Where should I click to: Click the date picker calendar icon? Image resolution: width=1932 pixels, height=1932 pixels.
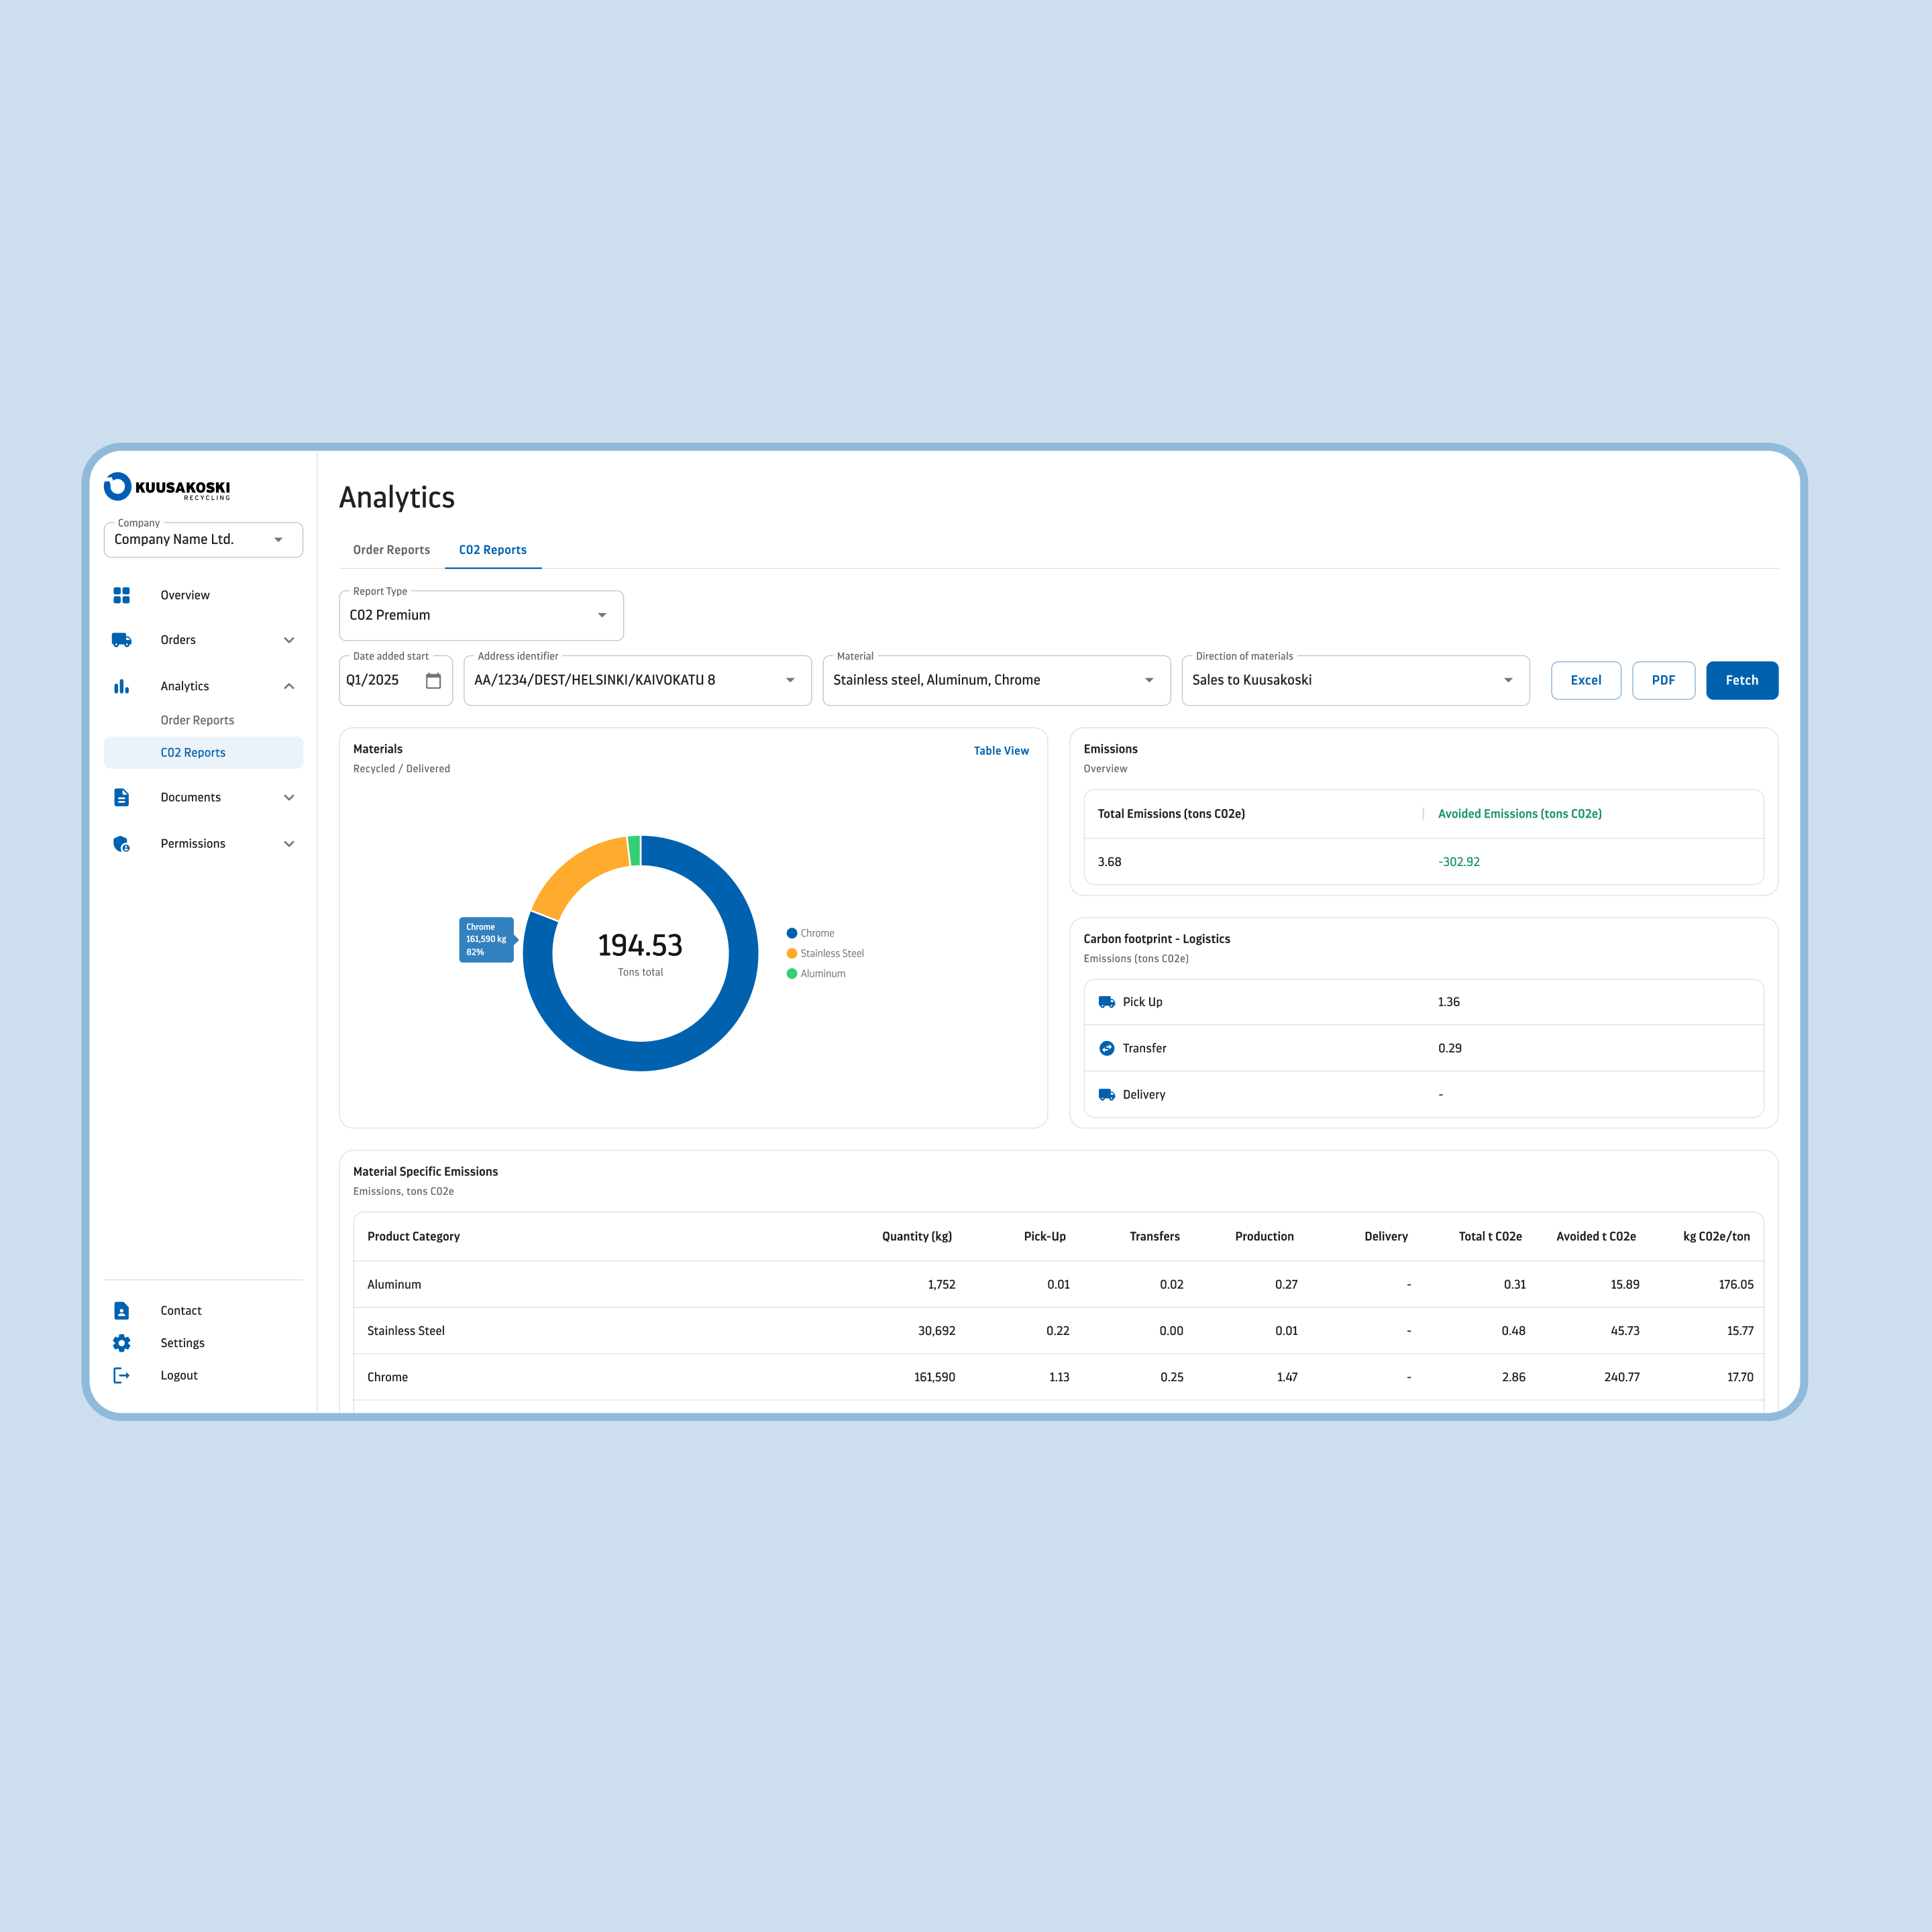433,680
